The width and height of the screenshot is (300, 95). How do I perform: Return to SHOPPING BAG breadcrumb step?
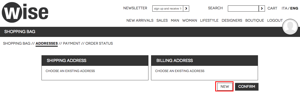pos(17,43)
